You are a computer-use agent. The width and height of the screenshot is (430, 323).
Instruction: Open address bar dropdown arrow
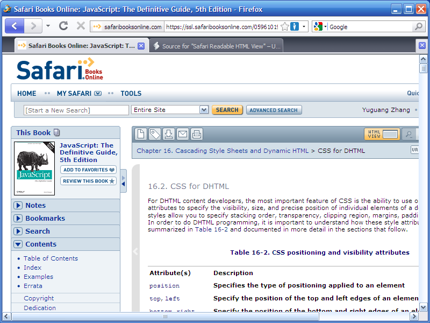pyautogui.click(x=304, y=26)
